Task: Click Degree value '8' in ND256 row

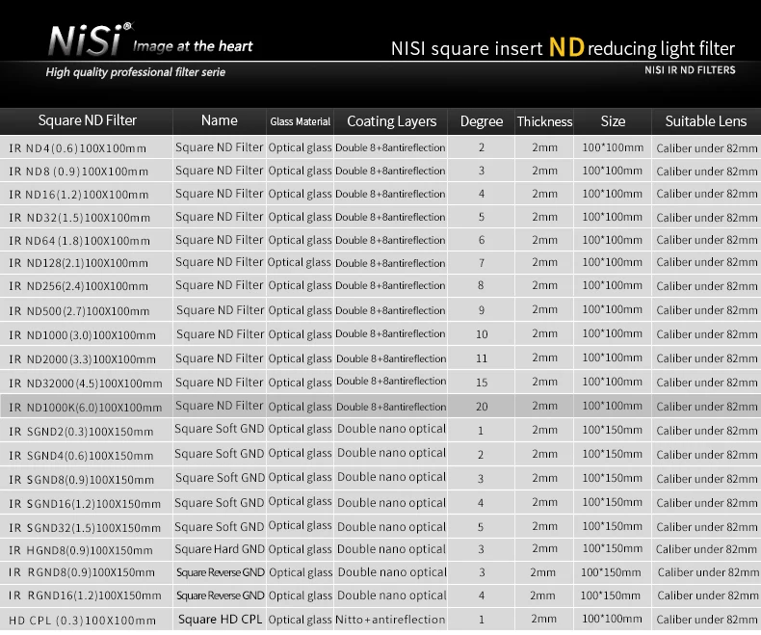Action: (x=481, y=285)
